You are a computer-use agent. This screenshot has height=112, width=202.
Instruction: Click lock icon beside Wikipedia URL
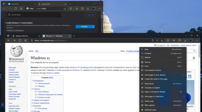32,40
